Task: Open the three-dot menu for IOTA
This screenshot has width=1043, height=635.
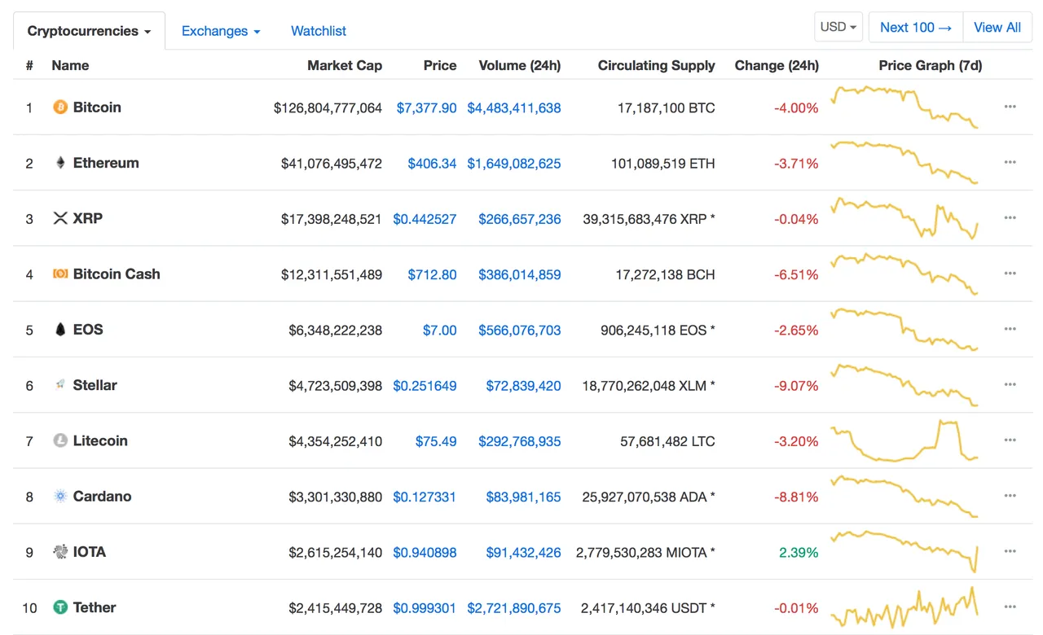Action: pyautogui.click(x=1010, y=551)
